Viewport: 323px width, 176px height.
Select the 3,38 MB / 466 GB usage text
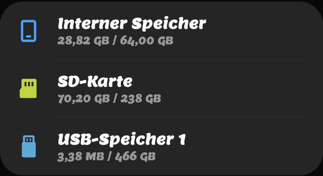[106, 157]
